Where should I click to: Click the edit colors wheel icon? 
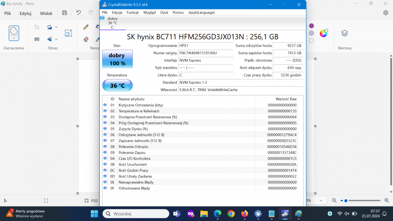[323, 33]
